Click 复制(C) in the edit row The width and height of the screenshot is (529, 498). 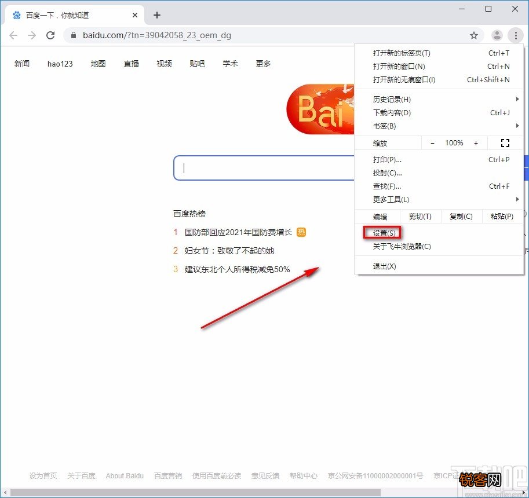(461, 217)
